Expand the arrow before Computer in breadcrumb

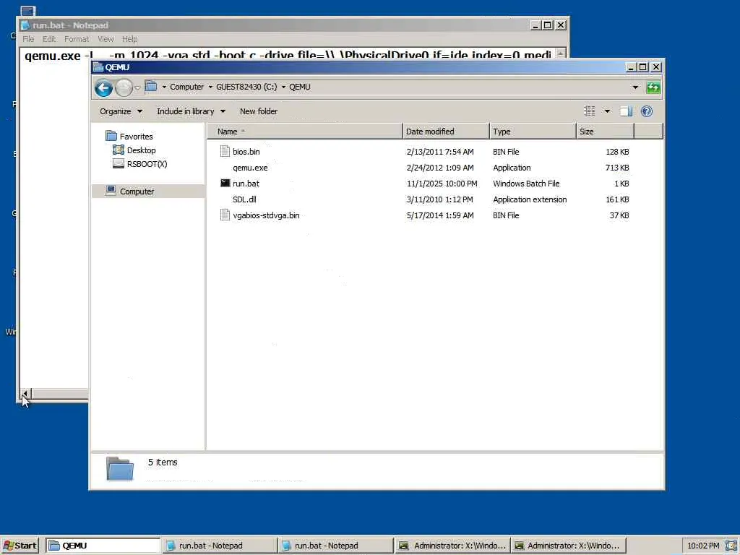(x=164, y=87)
